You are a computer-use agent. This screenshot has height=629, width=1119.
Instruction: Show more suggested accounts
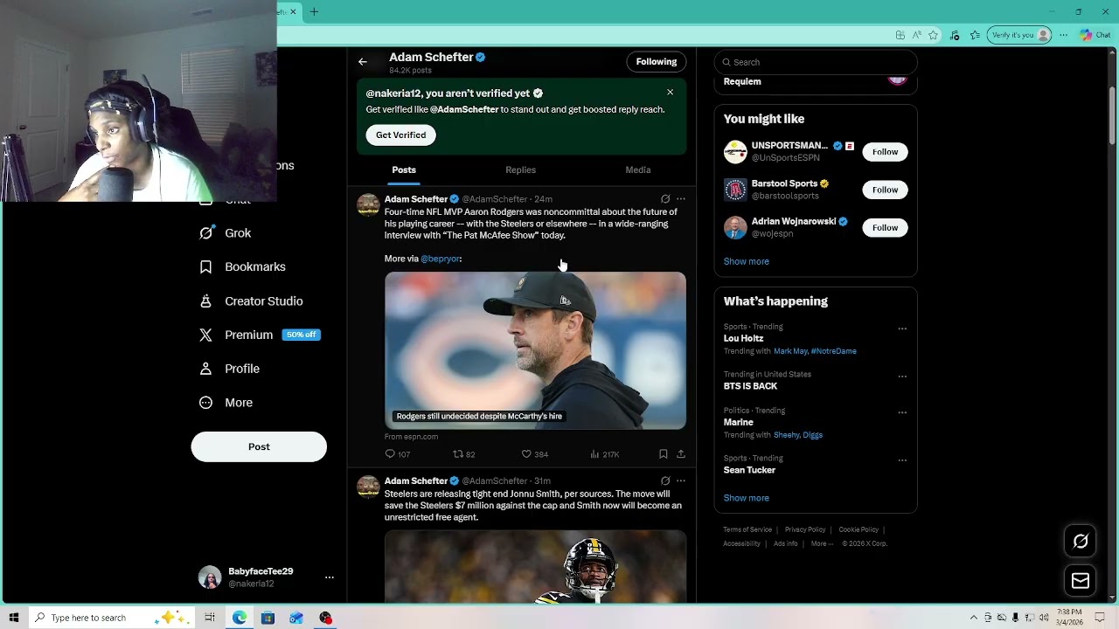point(747,261)
